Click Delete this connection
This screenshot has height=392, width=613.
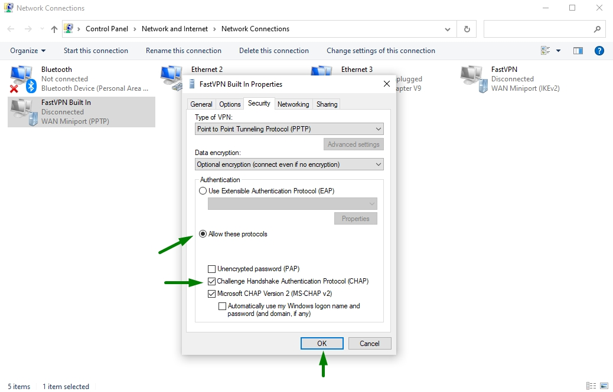273,51
